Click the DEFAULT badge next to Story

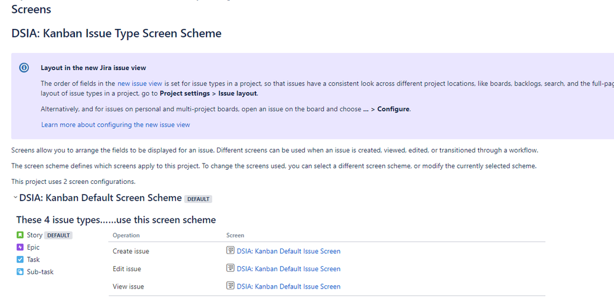pos(58,236)
